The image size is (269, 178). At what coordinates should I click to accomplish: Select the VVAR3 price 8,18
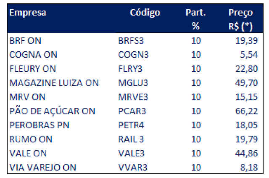tap(249, 167)
